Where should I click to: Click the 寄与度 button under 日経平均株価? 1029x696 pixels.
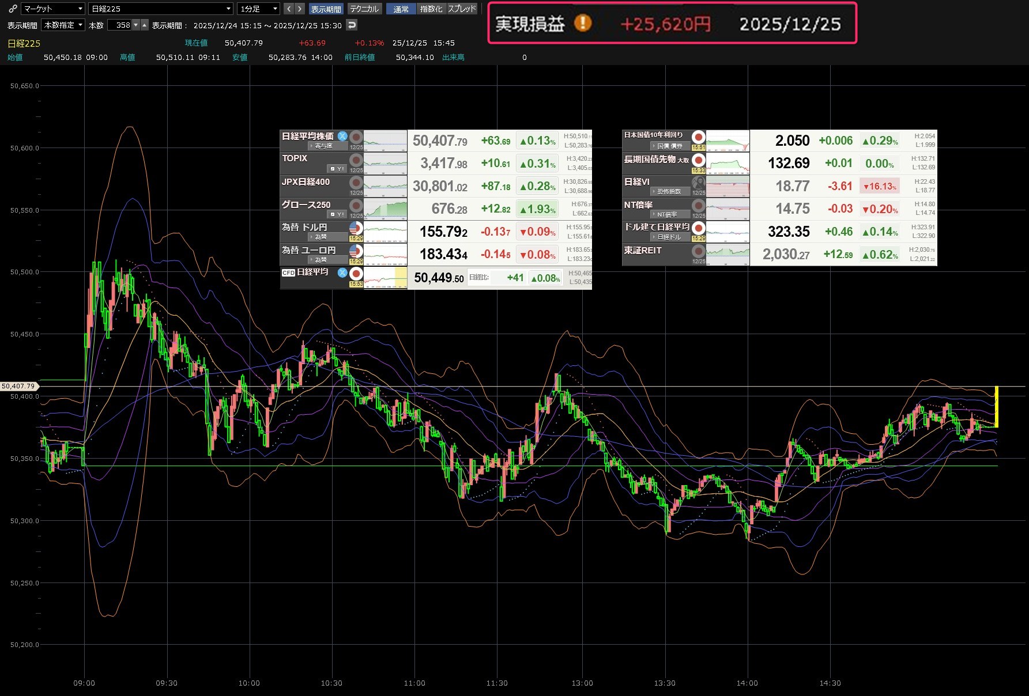[323, 146]
